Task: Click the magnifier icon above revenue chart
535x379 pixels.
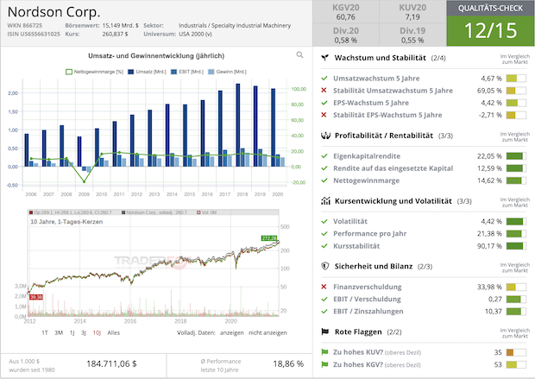Action: pyautogui.click(x=299, y=54)
